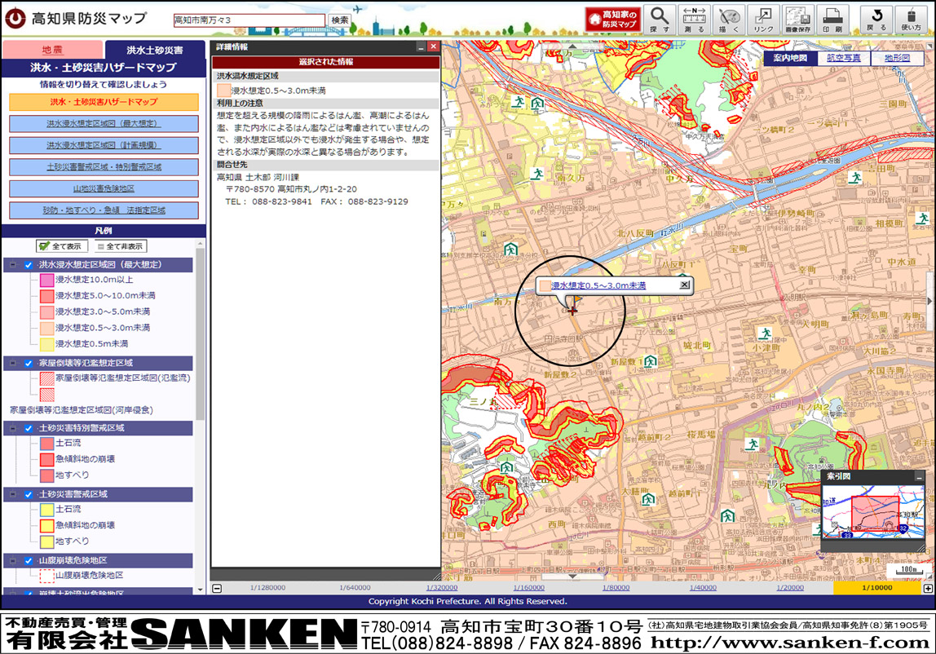
Task: Zoom out with the minus scale button
Action: tap(217, 588)
